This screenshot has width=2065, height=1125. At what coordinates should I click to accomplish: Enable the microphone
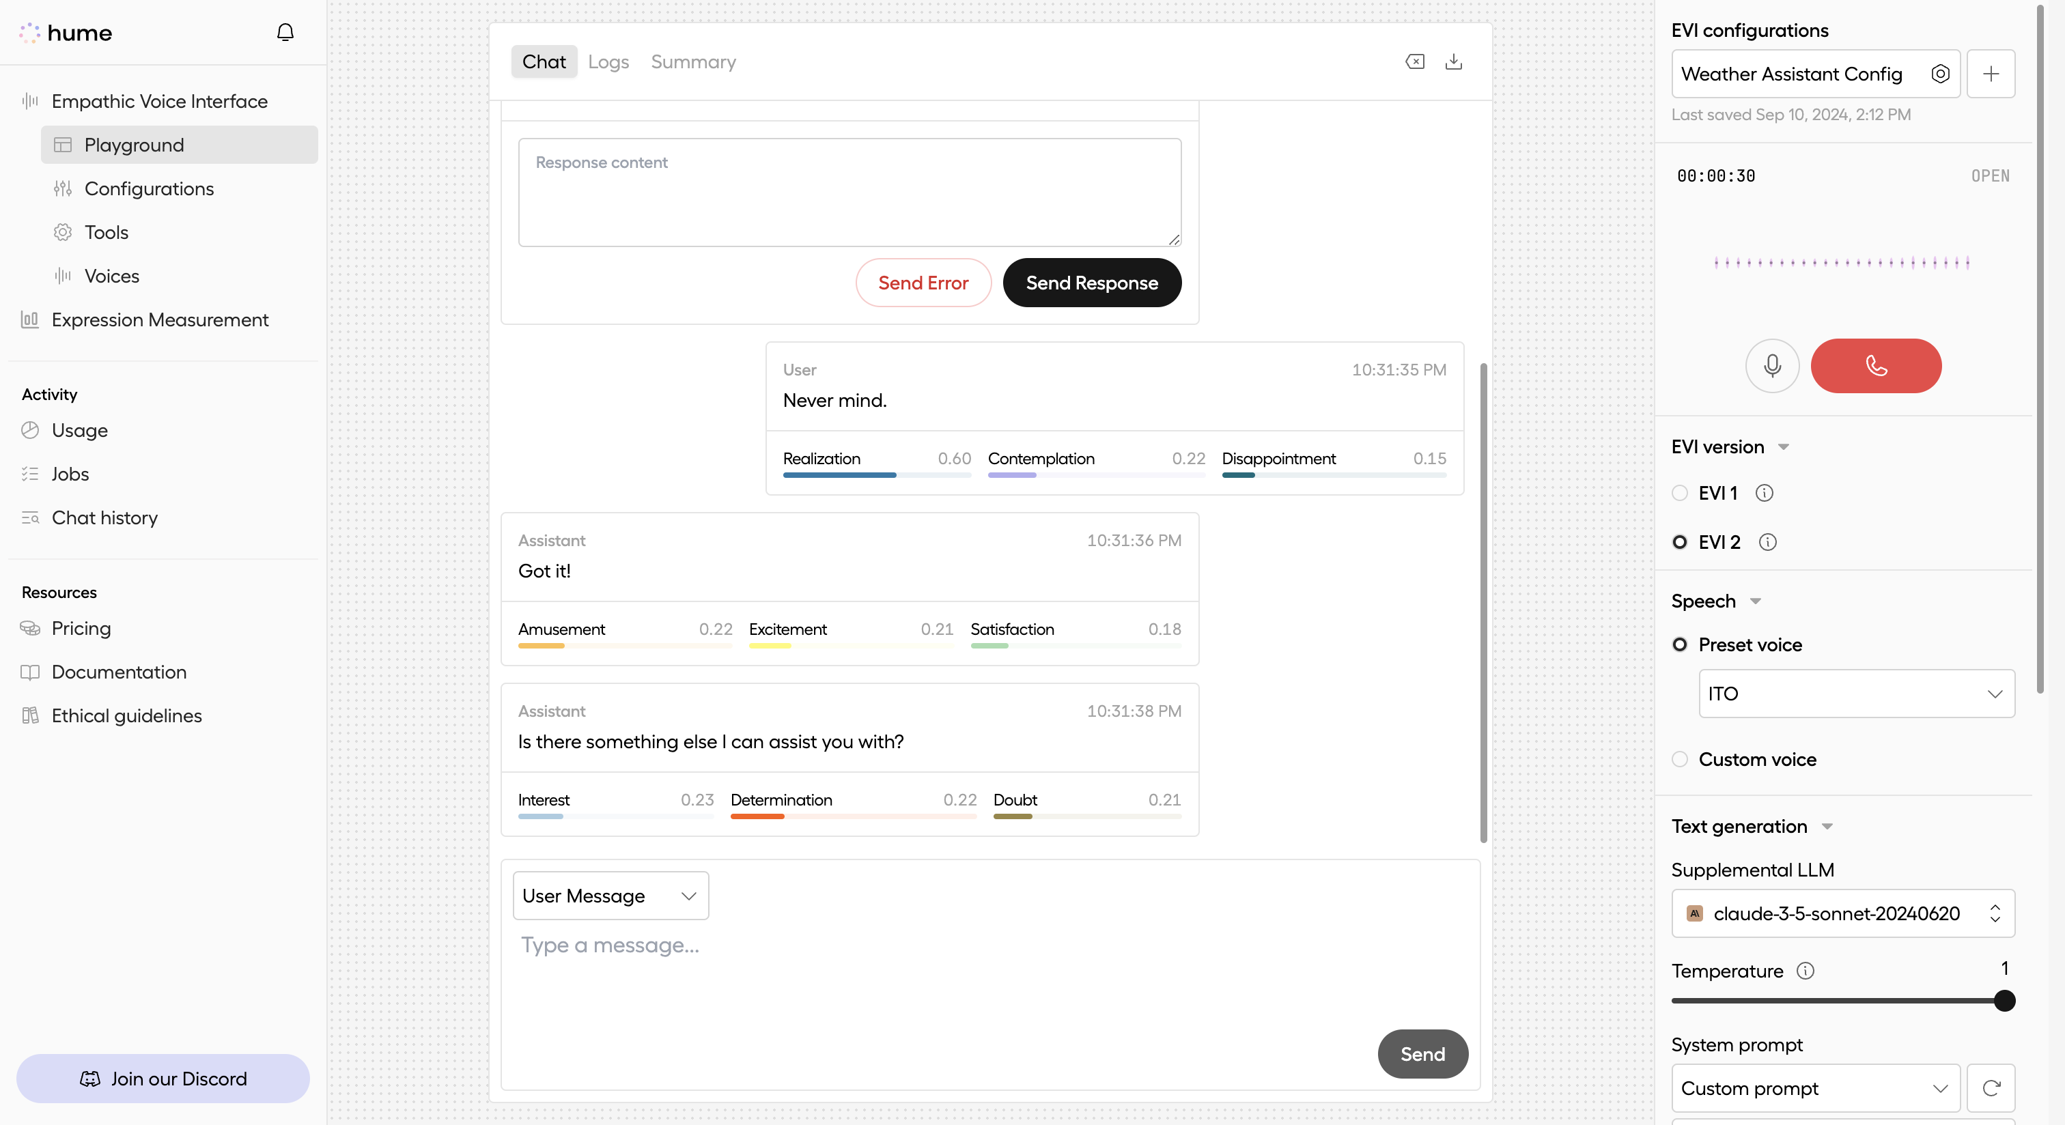1771,365
